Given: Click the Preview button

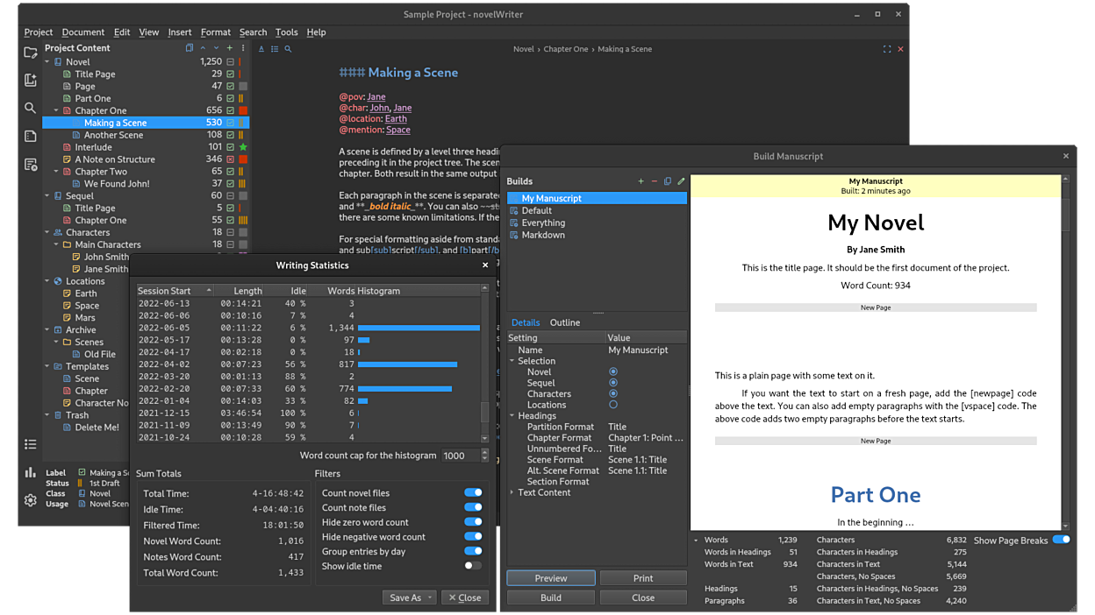Looking at the screenshot, I should [x=550, y=578].
